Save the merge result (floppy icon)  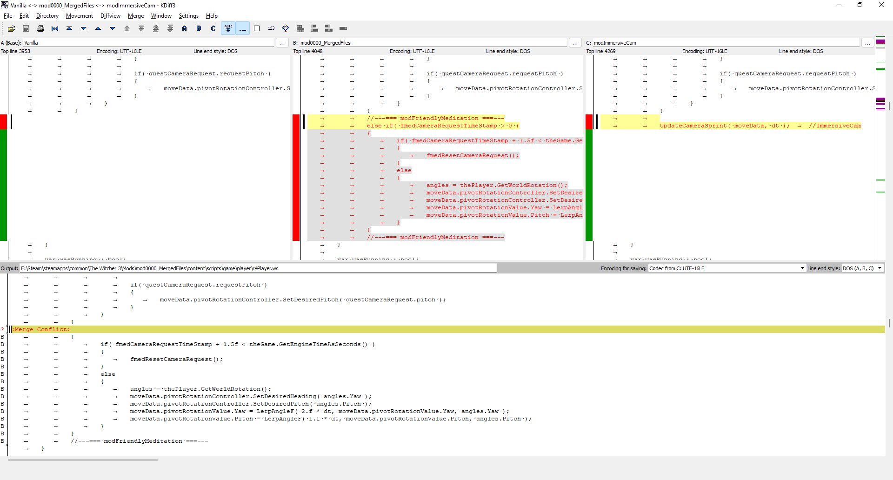(26, 28)
